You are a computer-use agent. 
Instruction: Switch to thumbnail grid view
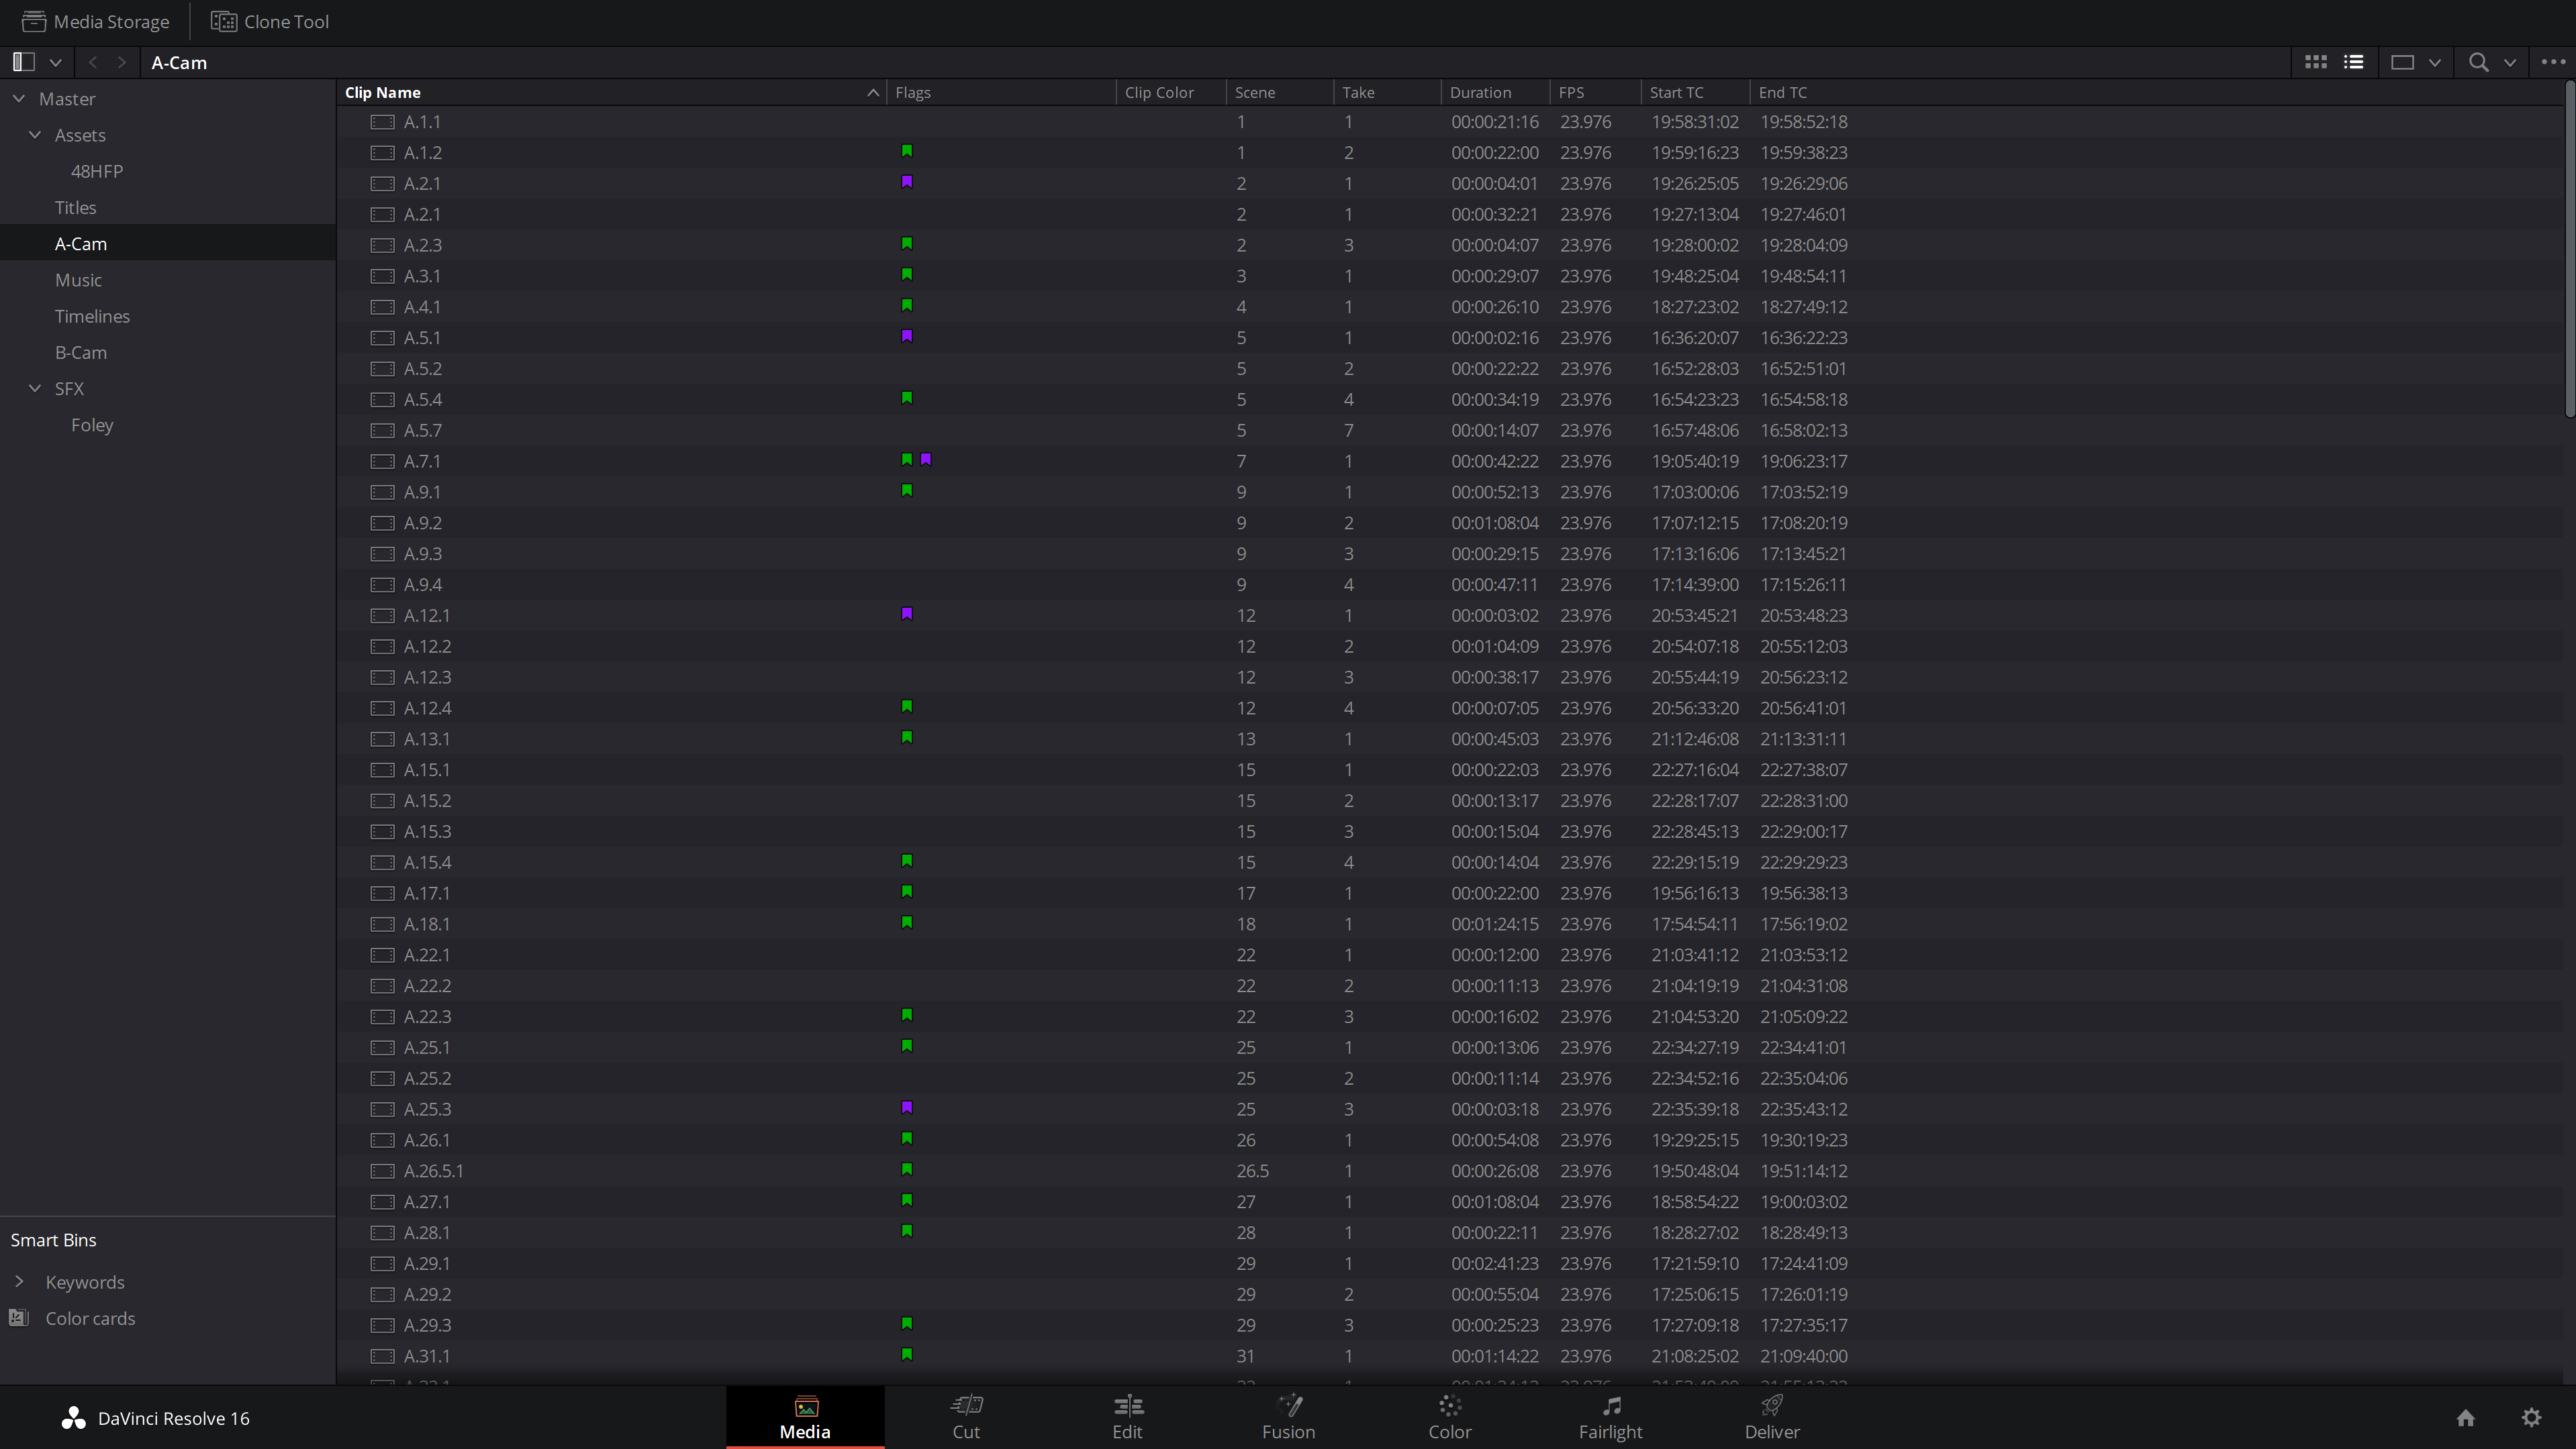click(x=2315, y=62)
